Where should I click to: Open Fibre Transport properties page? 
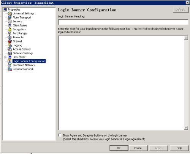(x=22, y=17)
